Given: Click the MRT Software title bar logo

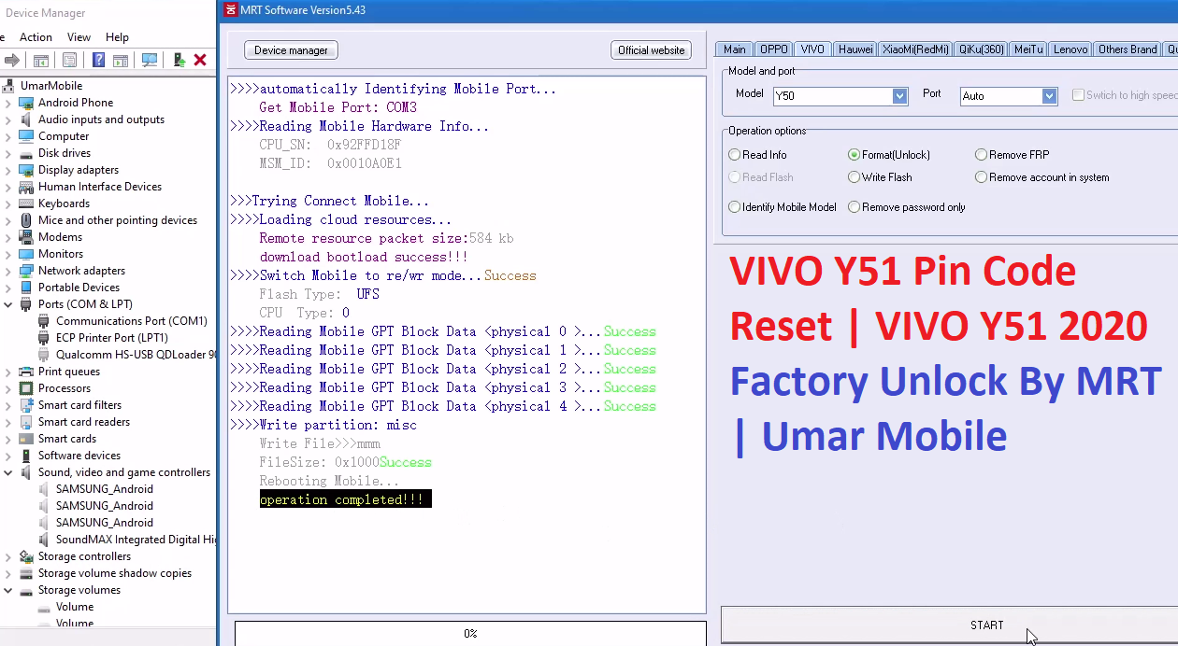Looking at the screenshot, I should 230,10.
